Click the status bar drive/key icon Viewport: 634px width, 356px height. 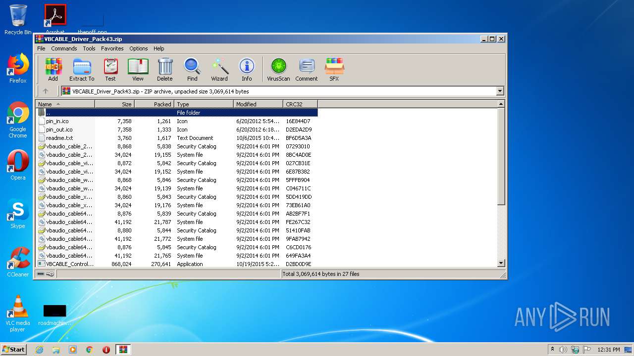pyautogui.click(x=46, y=274)
